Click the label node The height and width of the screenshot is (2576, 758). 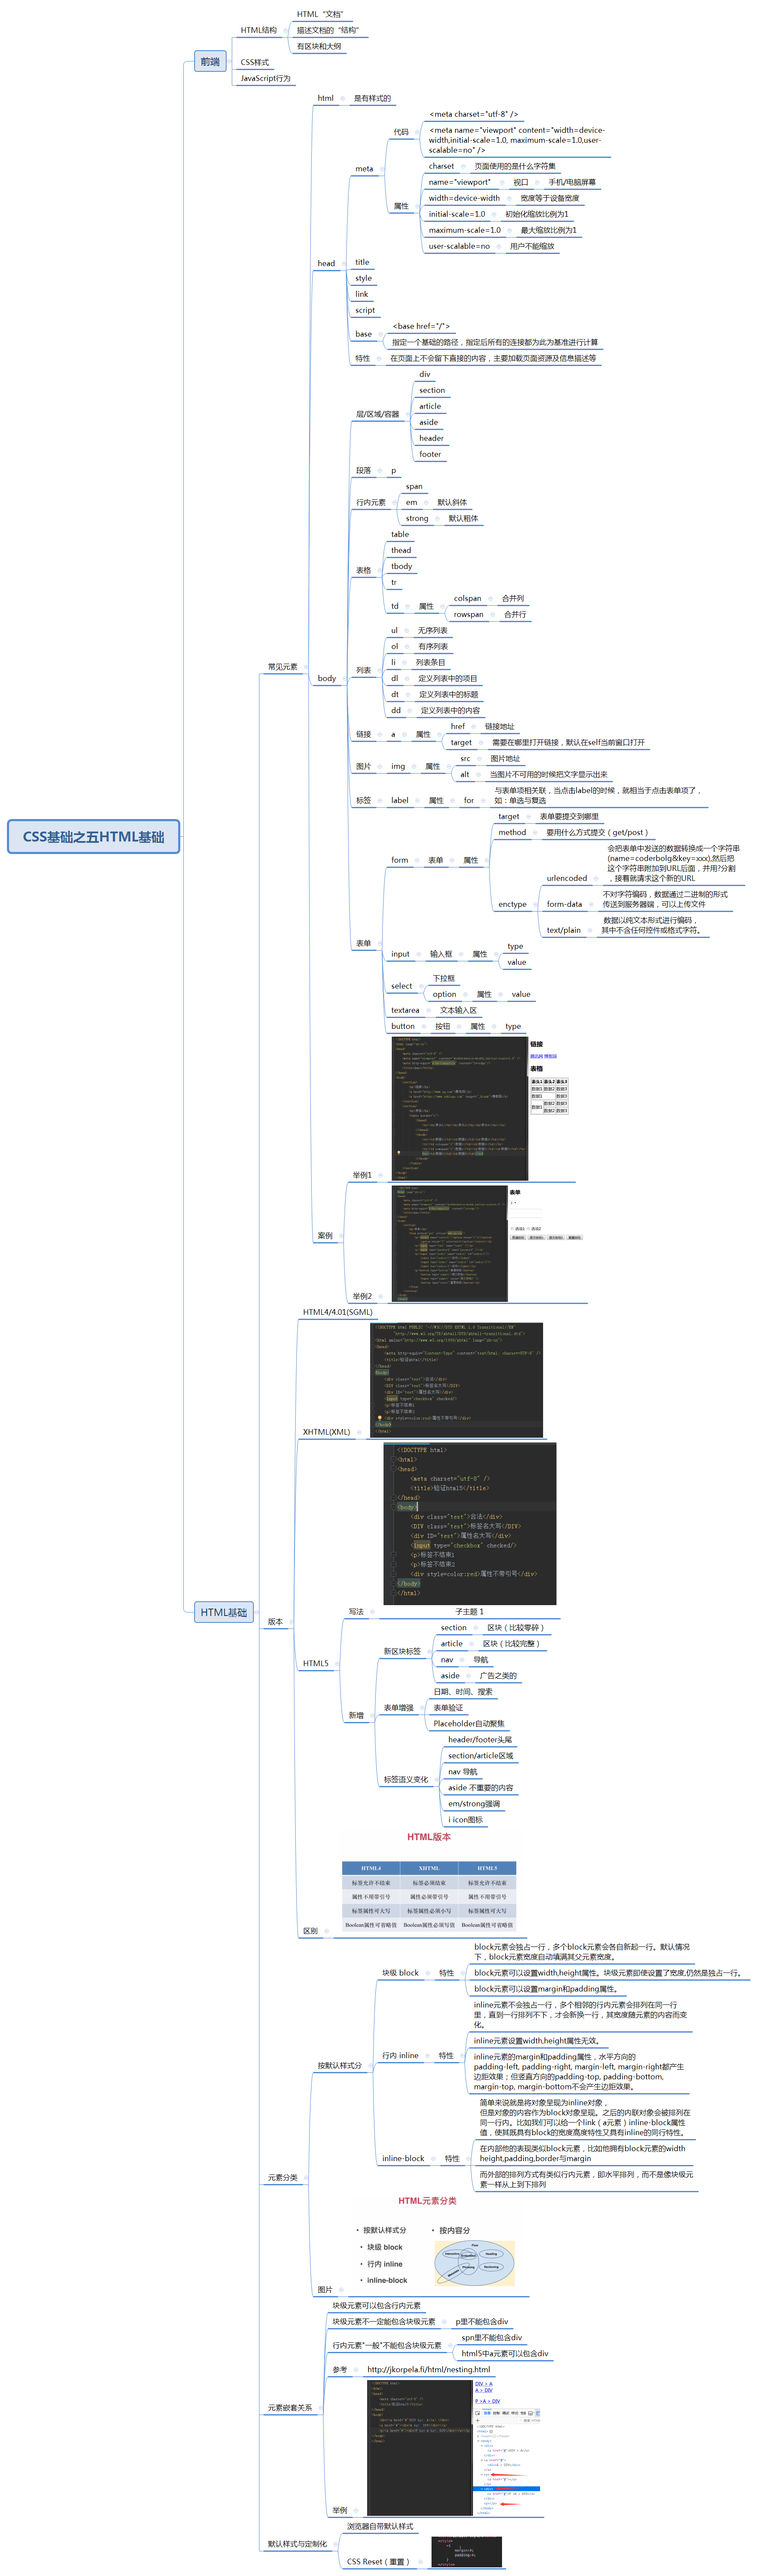click(399, 800)
